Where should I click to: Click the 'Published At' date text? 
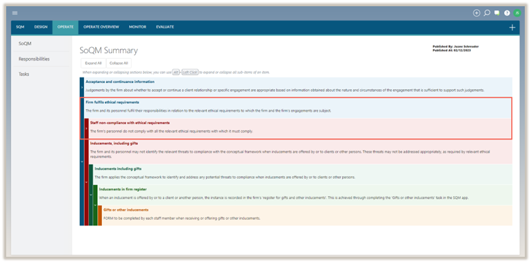coord(452,50)
